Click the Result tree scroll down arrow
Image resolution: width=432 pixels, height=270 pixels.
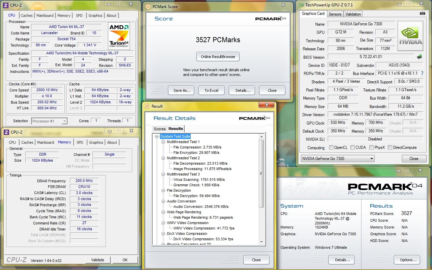pyautogui.click(x=261, y=242)
